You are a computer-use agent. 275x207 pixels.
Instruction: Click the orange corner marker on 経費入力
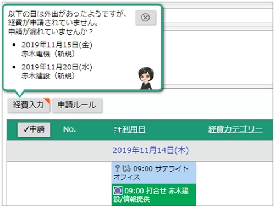(x=48, y=100)
